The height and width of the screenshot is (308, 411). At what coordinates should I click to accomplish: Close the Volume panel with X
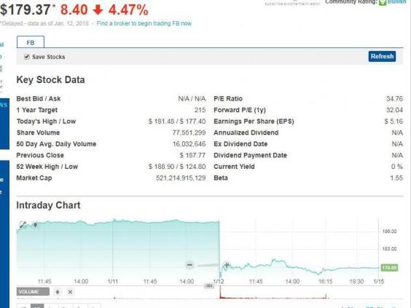tap(70, 292)
